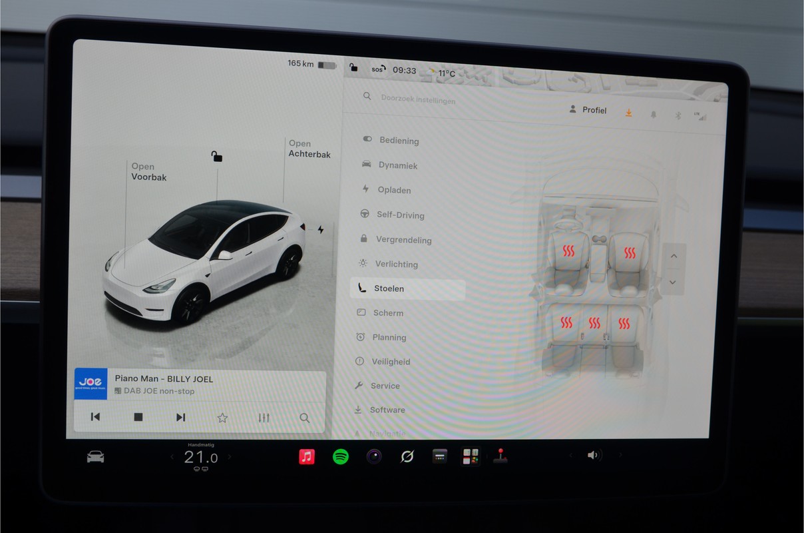The width and height of the screenshot is (804, 533).
Task: Toggle rear center seat heating
Action: point(594,324)
